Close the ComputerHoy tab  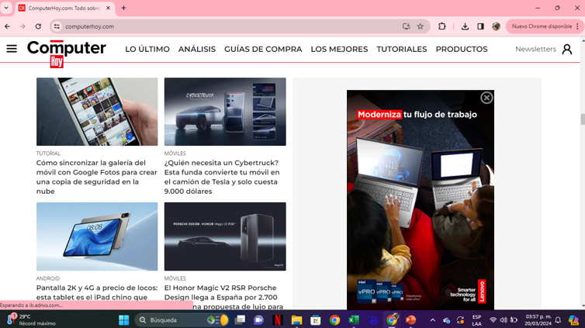(108, 8)
